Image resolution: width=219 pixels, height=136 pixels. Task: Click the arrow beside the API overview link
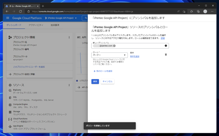pos(79,87)
